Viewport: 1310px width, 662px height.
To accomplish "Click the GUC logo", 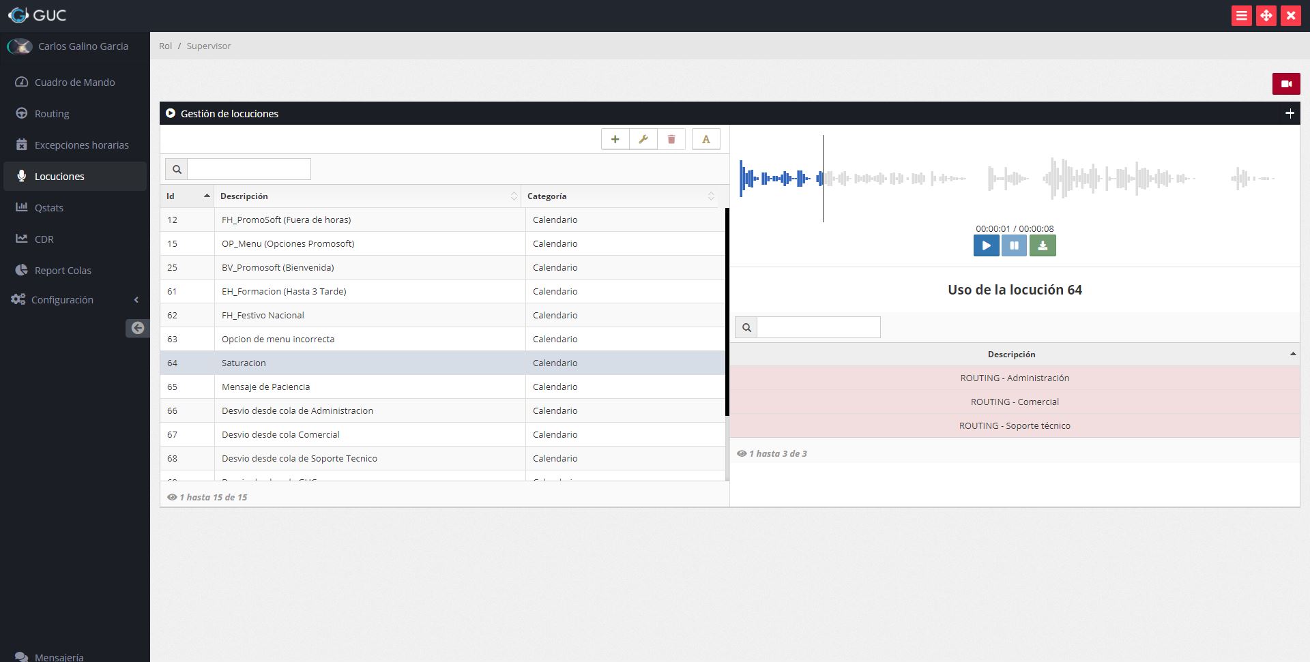I will pos(37,15).
